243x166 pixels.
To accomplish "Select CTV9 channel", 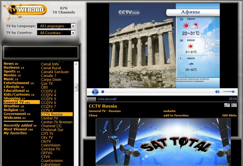I will click(45, 157).
